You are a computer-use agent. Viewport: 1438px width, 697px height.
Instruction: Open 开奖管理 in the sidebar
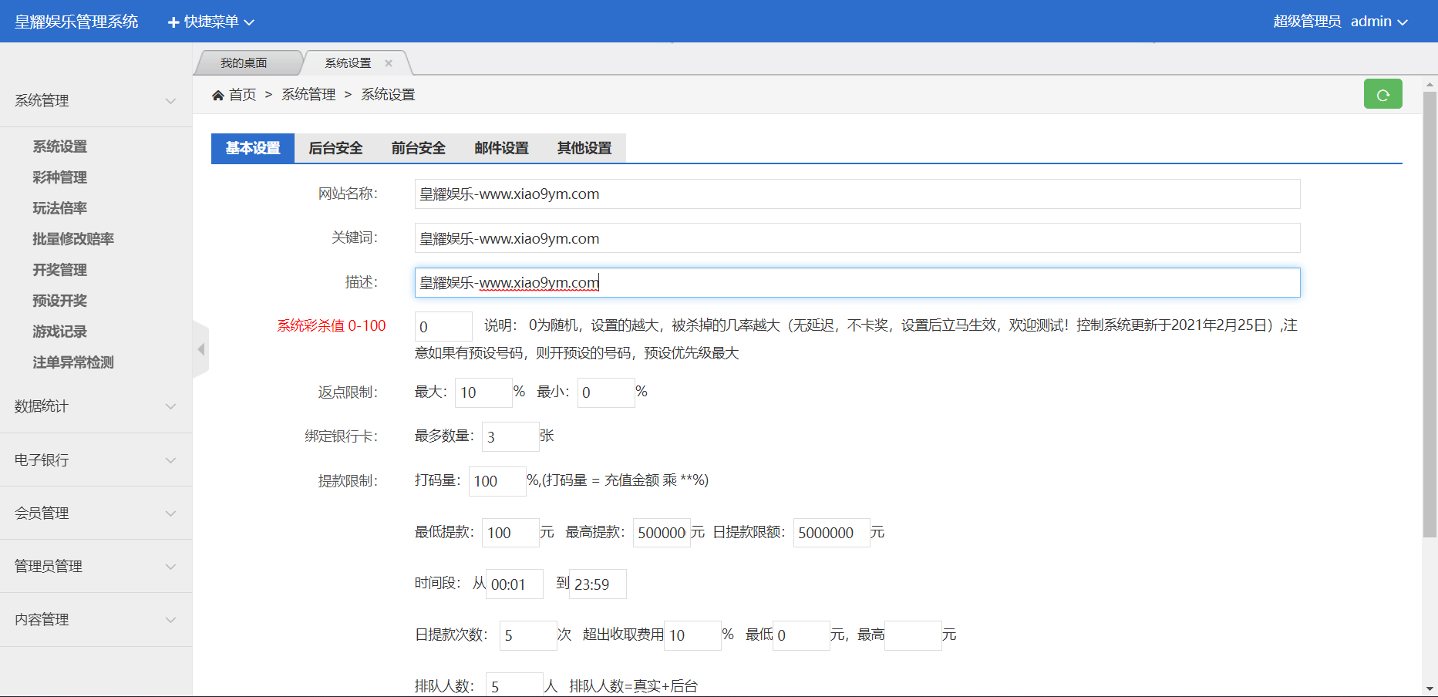point(59,270)
